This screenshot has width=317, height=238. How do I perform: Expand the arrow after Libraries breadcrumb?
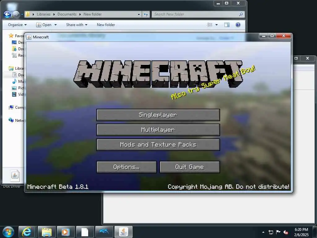tap(54, 14)
